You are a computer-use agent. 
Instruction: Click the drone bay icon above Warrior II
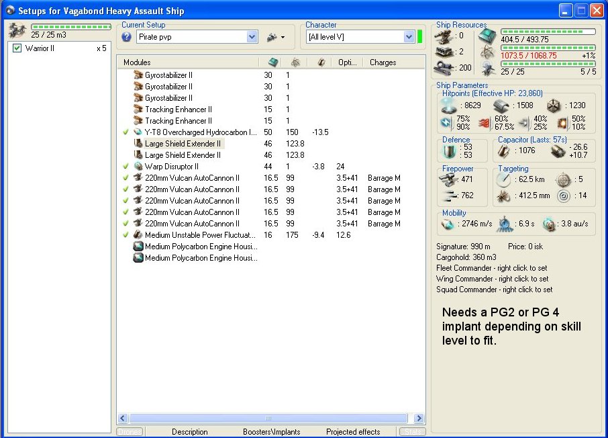[x=17, y=30]
